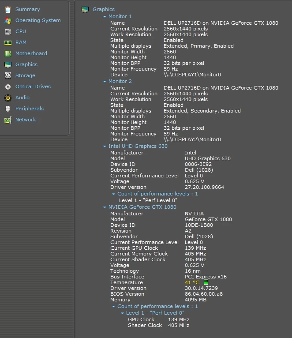Viewport: 292px width, 338px height.
Task: Click NVIDIA 'Level 1 - "Perf Level 0"' label
Action: point(155,313)
